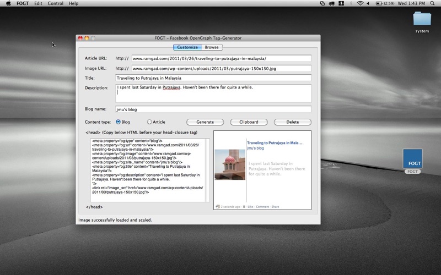
Task: Click the Title input field
Action: 213,78
